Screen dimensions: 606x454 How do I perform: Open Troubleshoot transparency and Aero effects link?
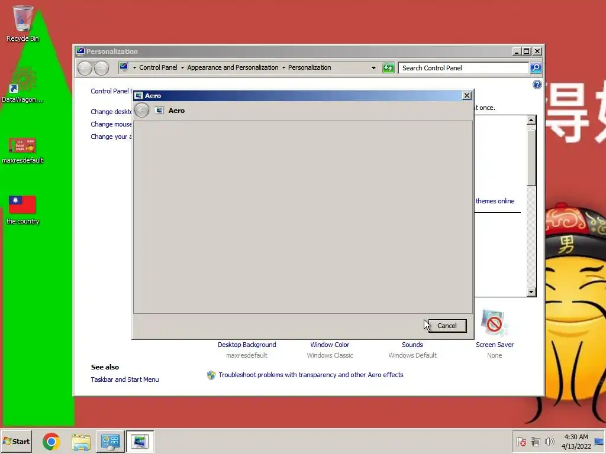coord(311,375)
